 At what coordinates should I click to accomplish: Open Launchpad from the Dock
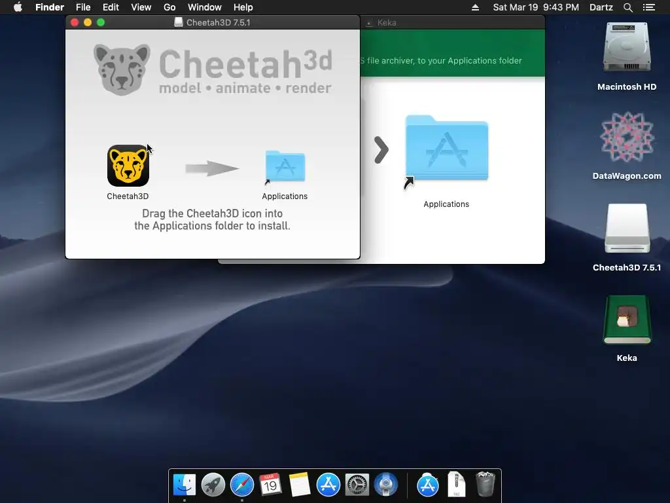pos(213,485)
